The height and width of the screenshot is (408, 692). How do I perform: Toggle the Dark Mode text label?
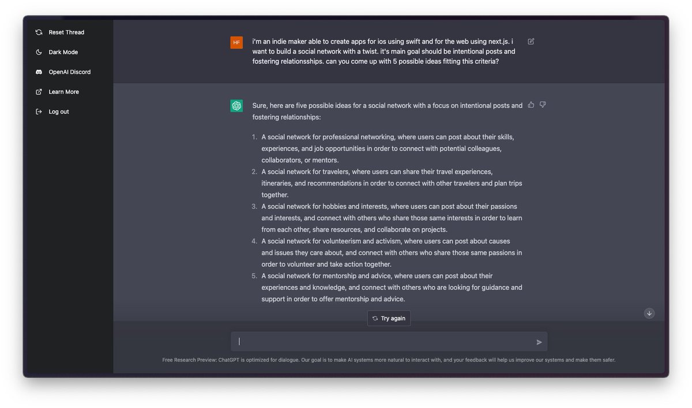click(63, 52)
